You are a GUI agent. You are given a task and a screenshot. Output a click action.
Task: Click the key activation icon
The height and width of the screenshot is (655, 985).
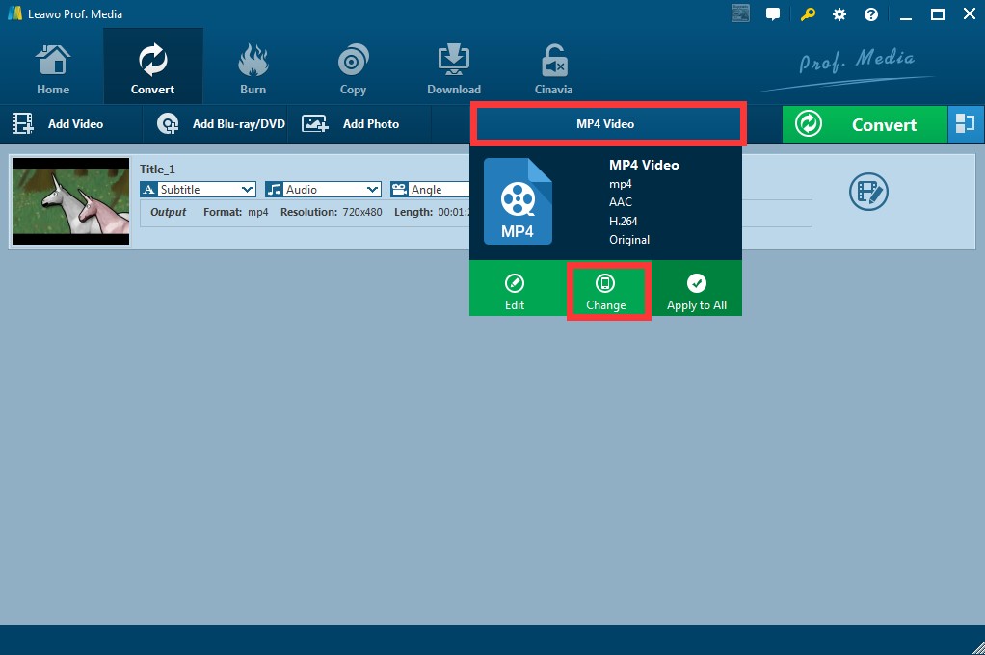coord(808,13)
